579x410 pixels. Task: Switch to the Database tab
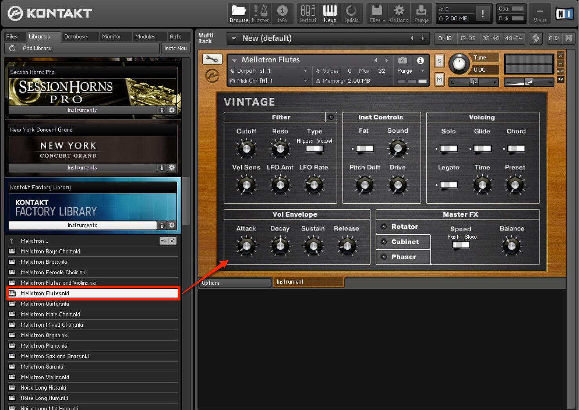pos(76,36)
